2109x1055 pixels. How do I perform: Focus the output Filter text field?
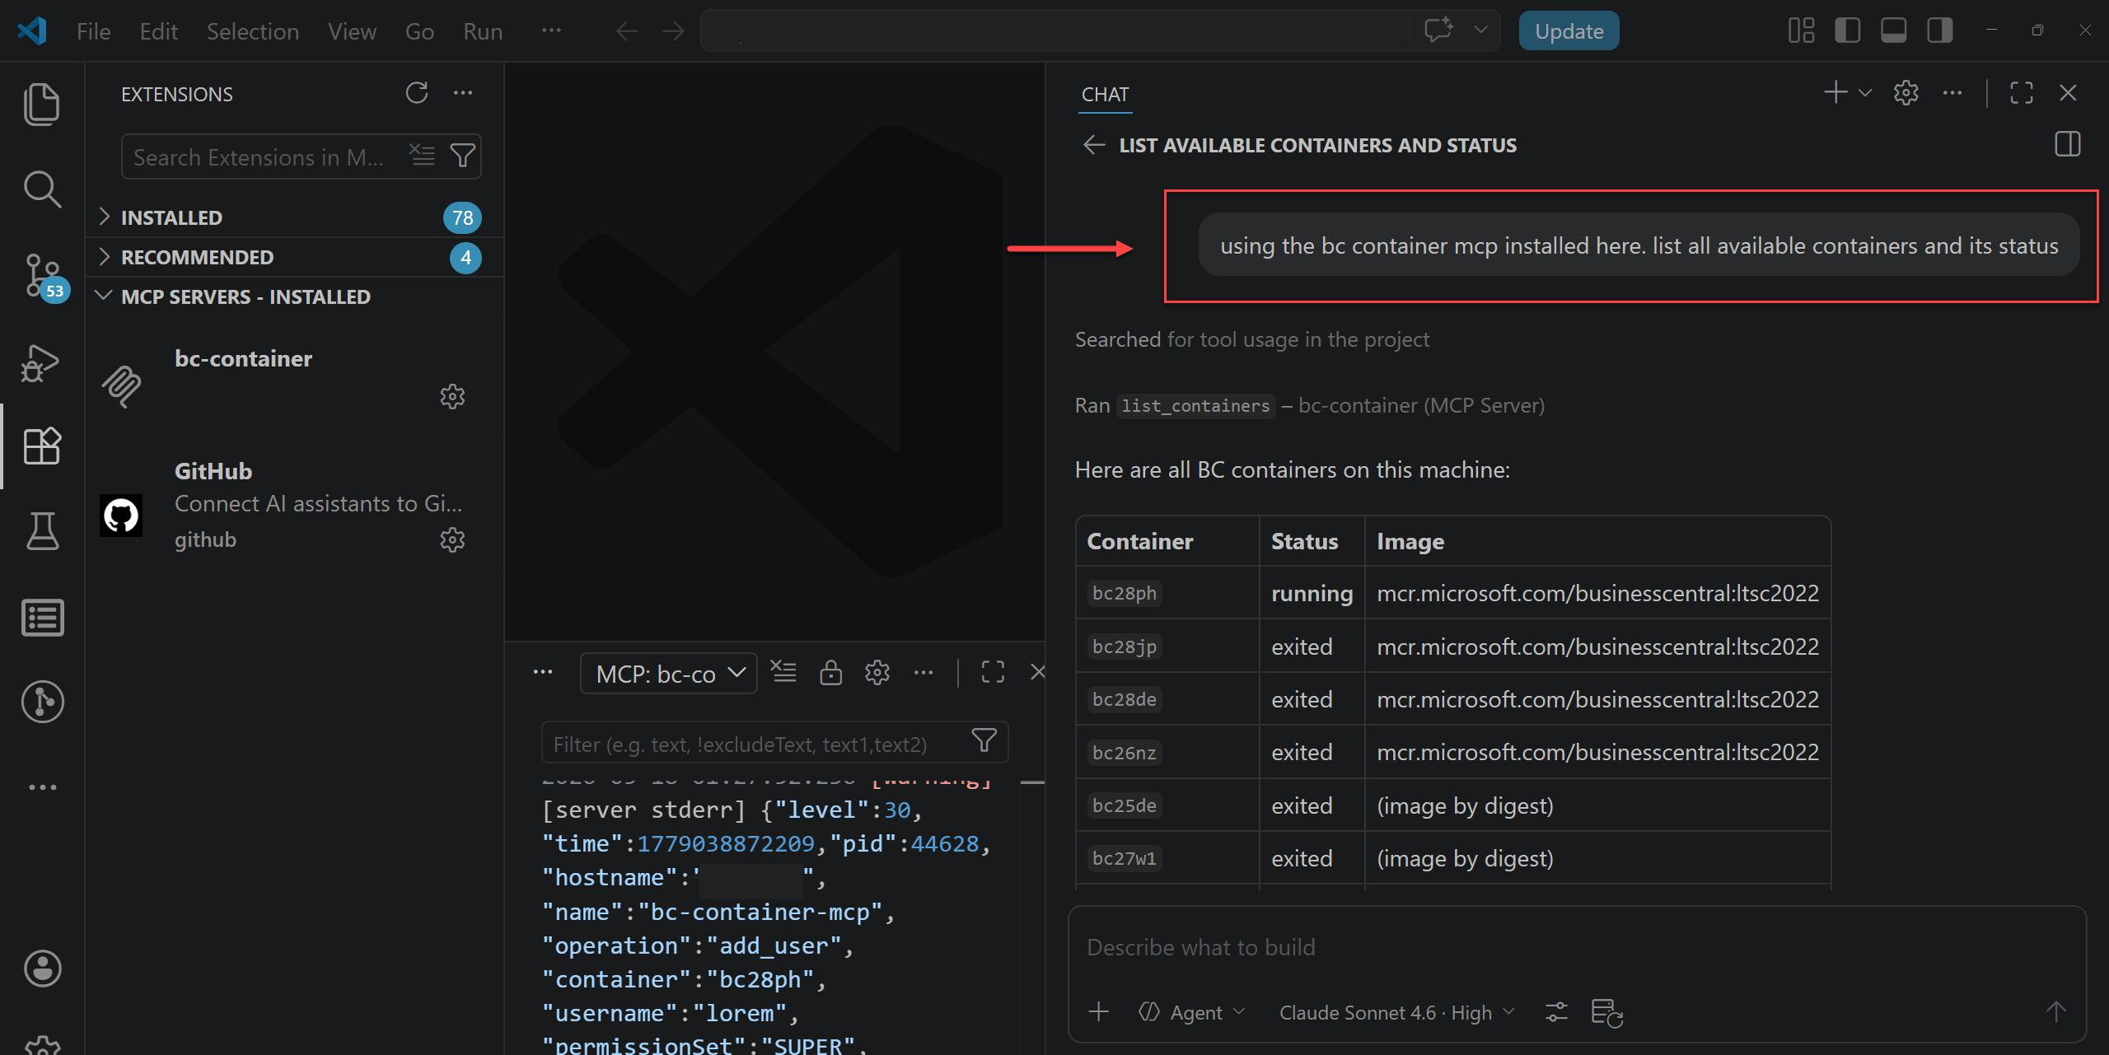(x=758, y=744)
